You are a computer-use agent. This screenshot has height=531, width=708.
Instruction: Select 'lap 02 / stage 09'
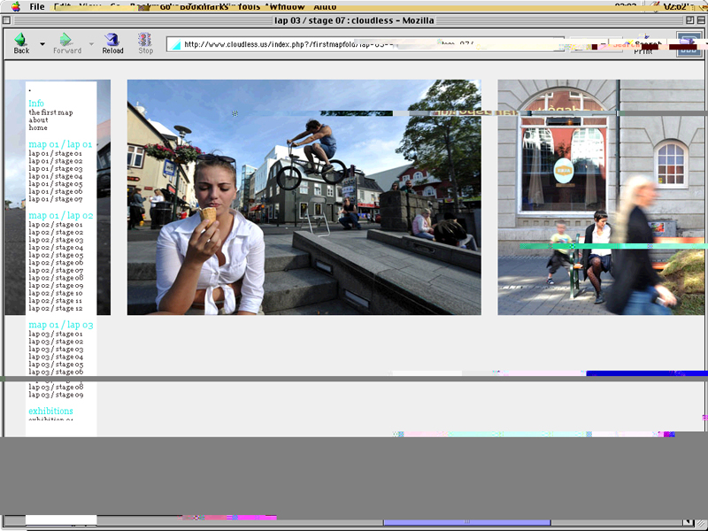coord(56,285)
